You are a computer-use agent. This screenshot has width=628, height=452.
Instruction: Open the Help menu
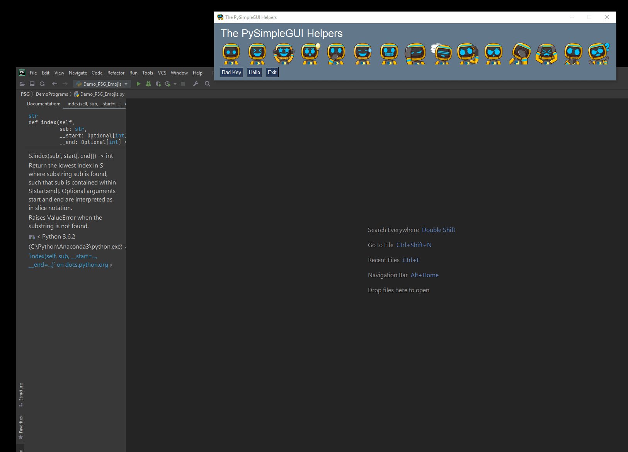[197, 73]
